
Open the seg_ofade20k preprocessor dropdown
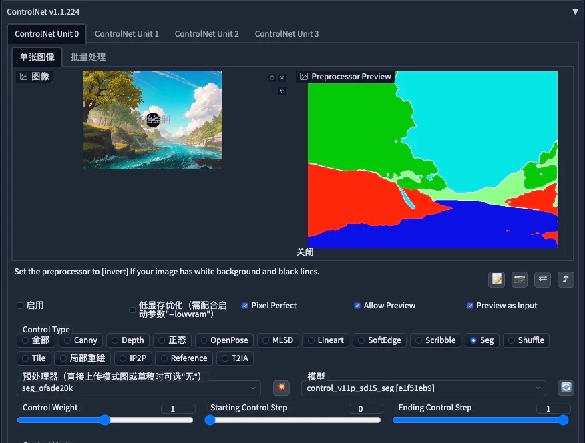tap(137, 388)
